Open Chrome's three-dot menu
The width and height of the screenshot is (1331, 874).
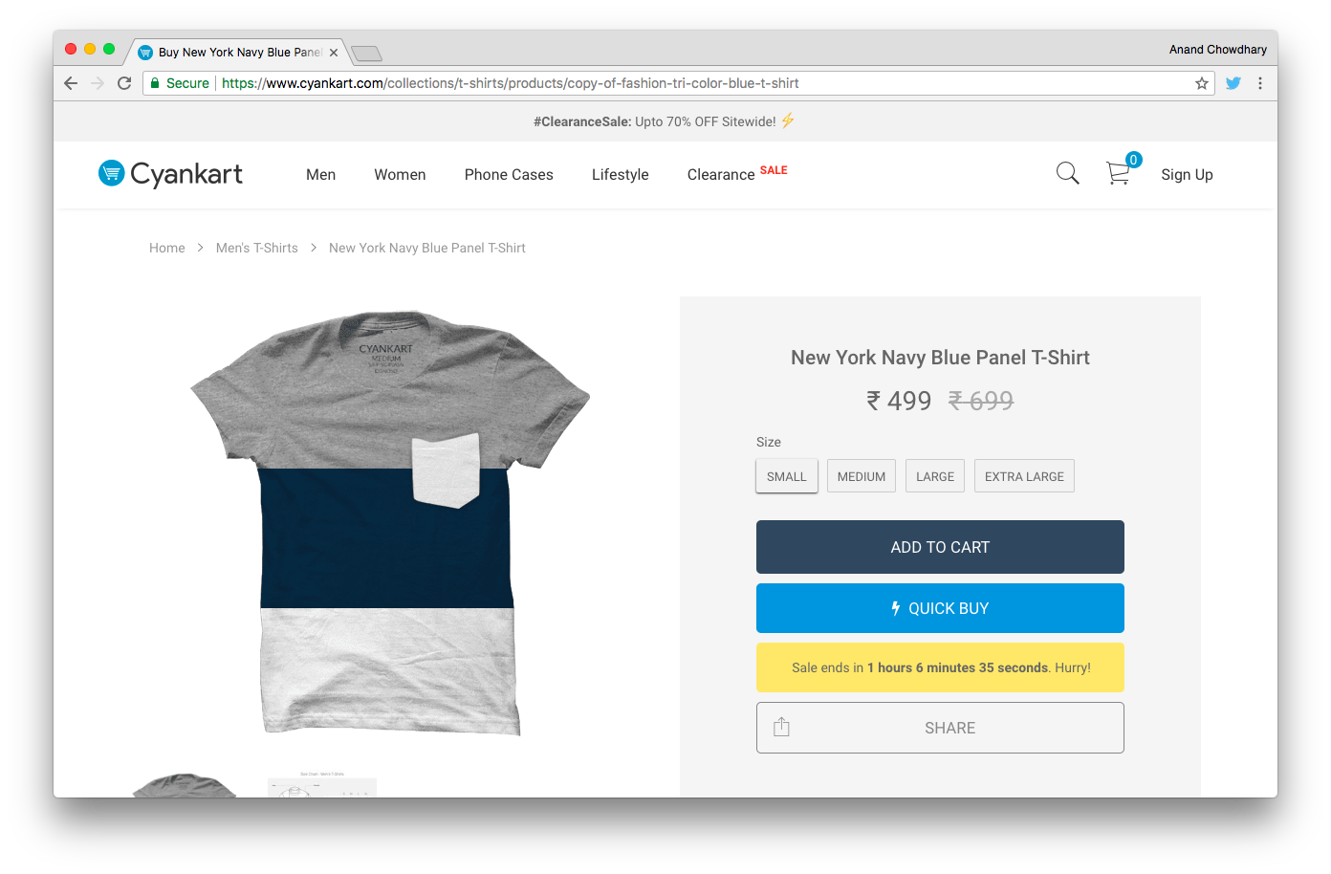click(1260, 83)
